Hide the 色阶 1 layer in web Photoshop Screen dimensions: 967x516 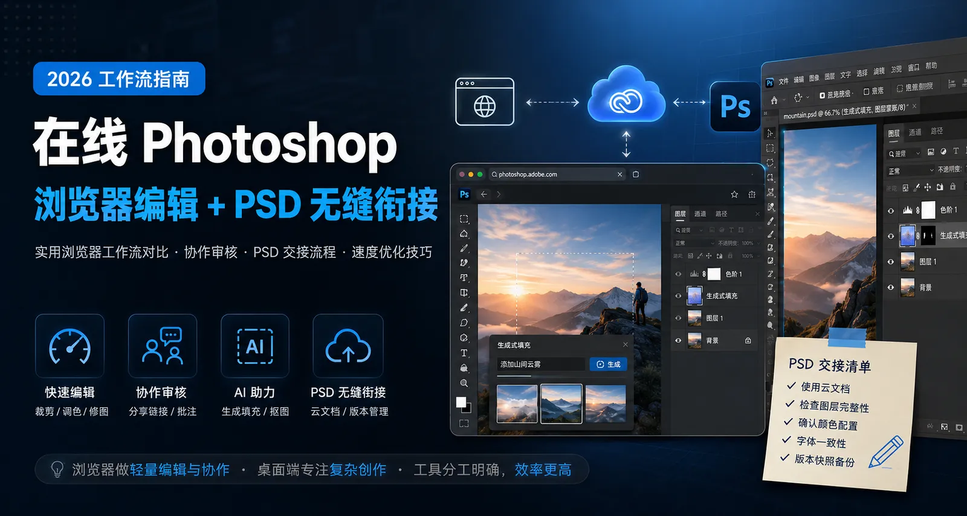pos(678,274)
